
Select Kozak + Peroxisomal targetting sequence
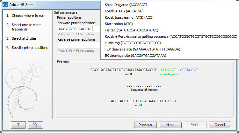pos(171,37)
